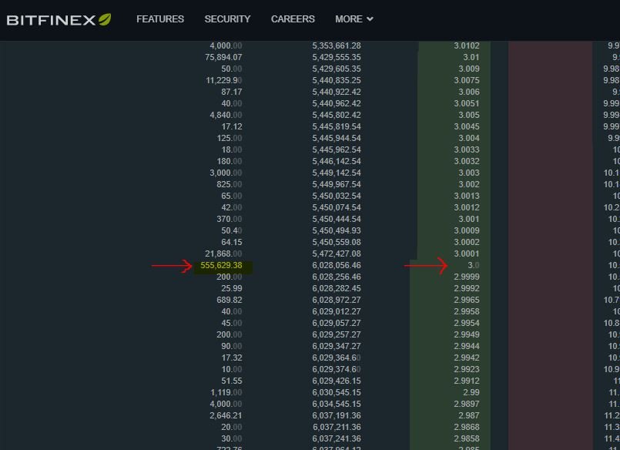The width and height of the screenshot is (620, 450).
Task: Click cumulative total 5,450,032.54
Action: pyautogui.click(x=337, y=196)
